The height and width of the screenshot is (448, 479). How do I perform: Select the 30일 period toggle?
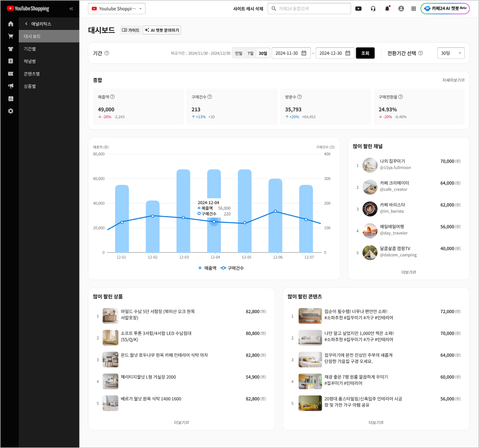point(263,53)
